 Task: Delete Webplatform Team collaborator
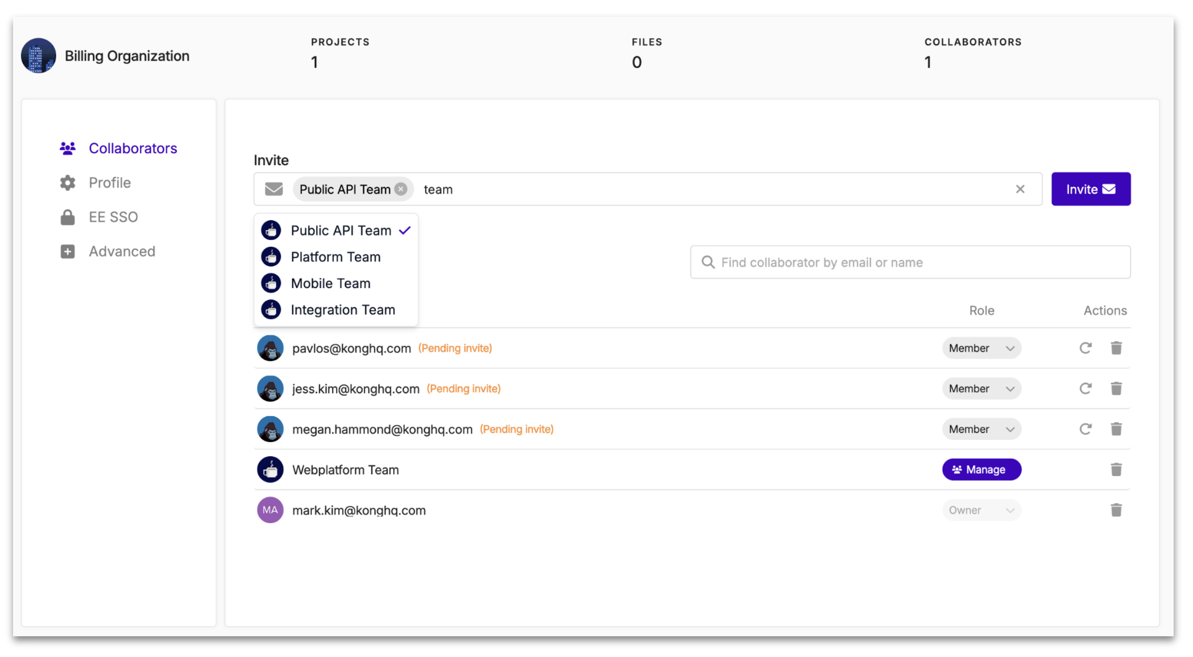1116,469
